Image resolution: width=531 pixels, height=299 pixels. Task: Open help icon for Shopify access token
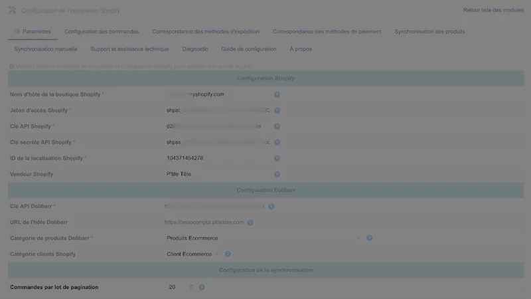(x=277, y=110)
